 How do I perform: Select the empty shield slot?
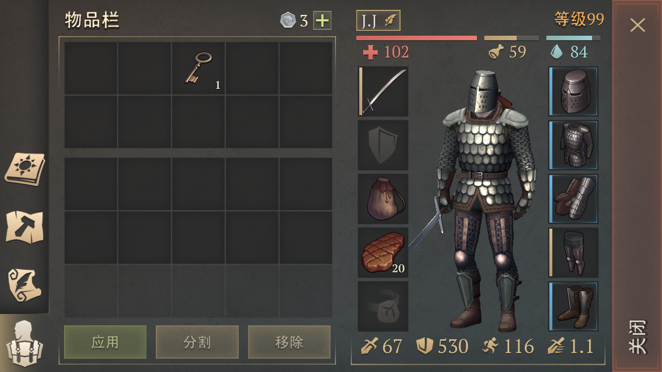pyautogui.click(x=383, y=145)
